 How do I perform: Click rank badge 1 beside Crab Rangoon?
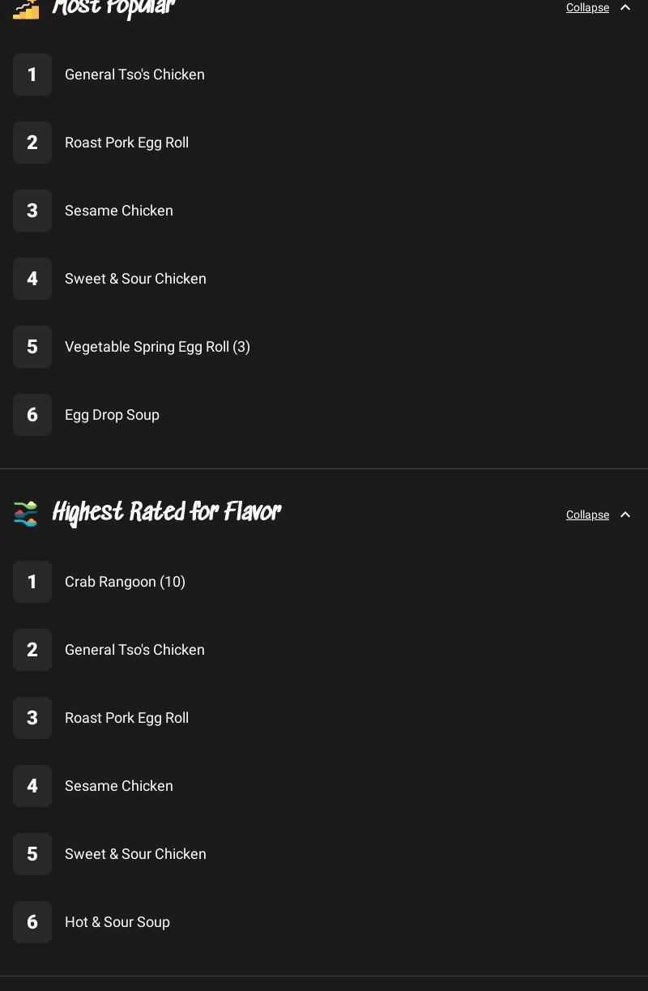32,582
